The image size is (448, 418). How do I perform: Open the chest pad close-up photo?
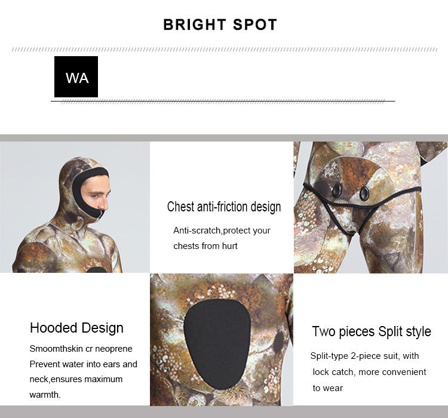coord(222,340)
